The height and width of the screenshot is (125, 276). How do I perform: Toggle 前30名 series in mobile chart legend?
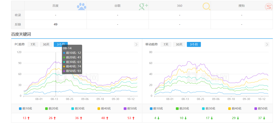(x=209, y=109)
